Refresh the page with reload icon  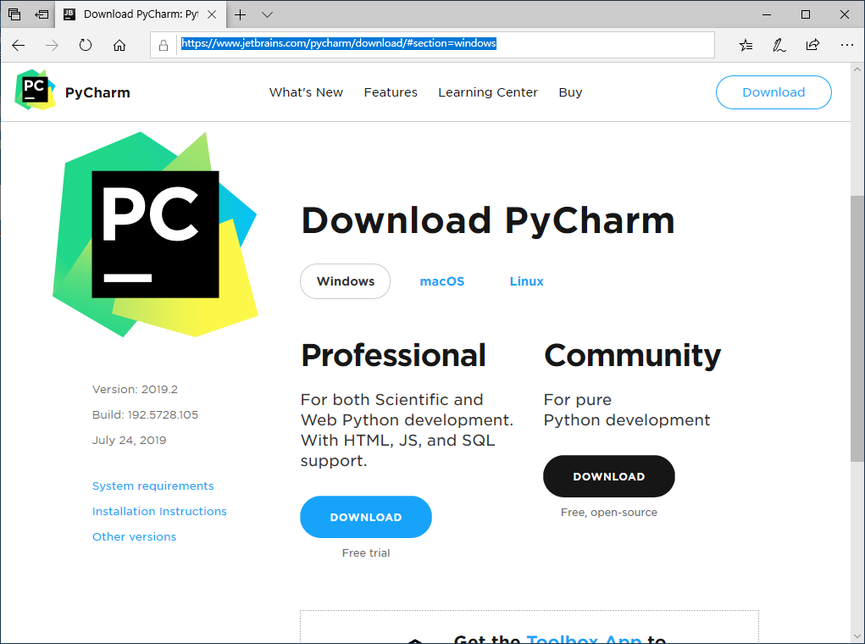pyautogui.click(x=86, y=45)
